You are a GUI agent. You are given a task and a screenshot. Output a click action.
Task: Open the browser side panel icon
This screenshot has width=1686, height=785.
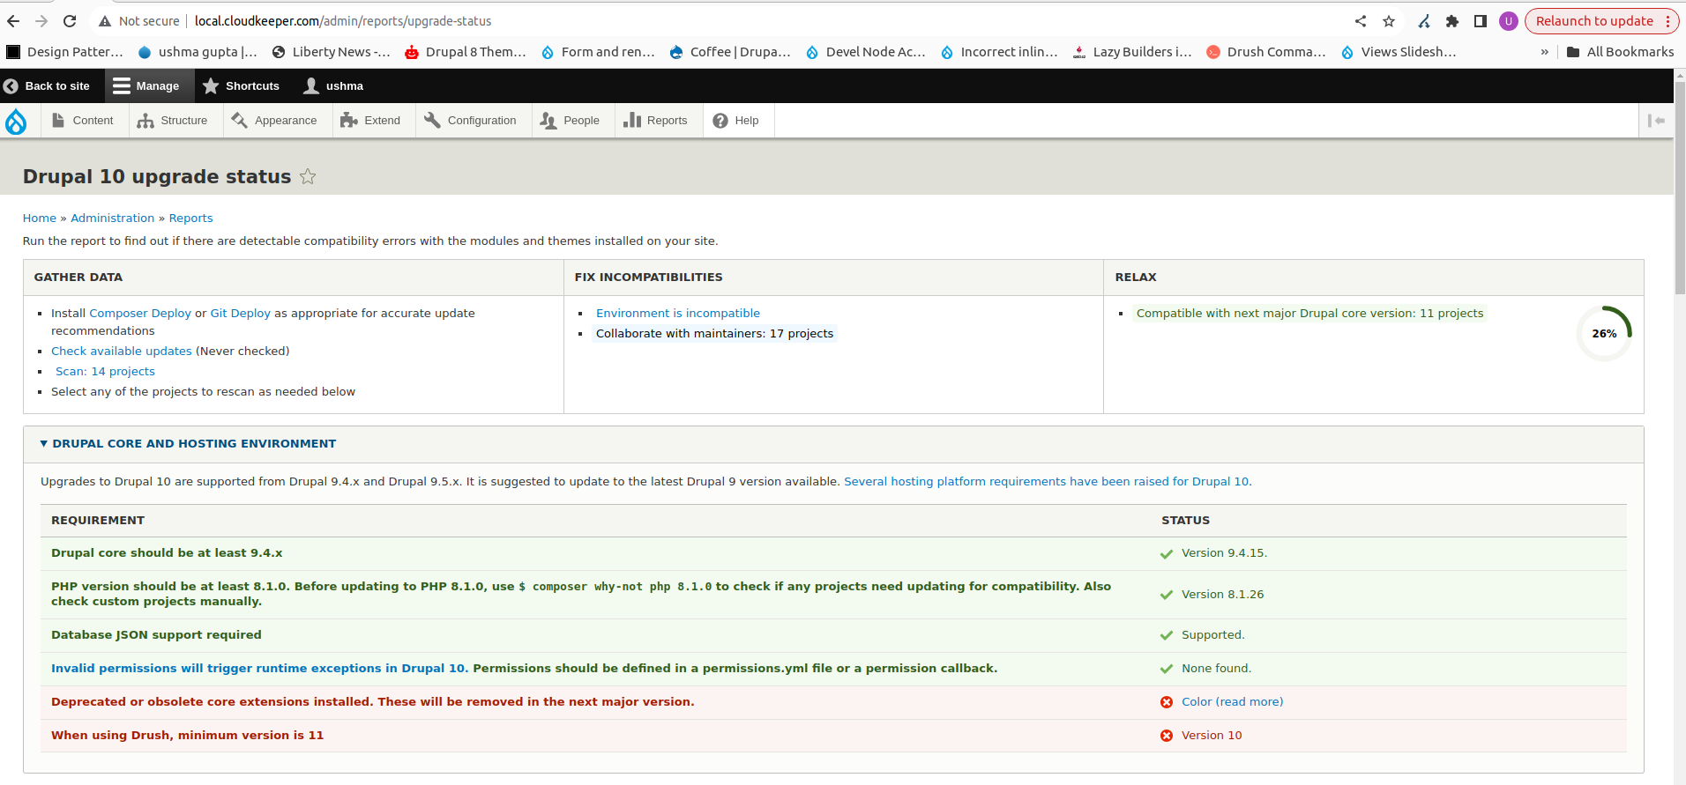coord(1481,21)
